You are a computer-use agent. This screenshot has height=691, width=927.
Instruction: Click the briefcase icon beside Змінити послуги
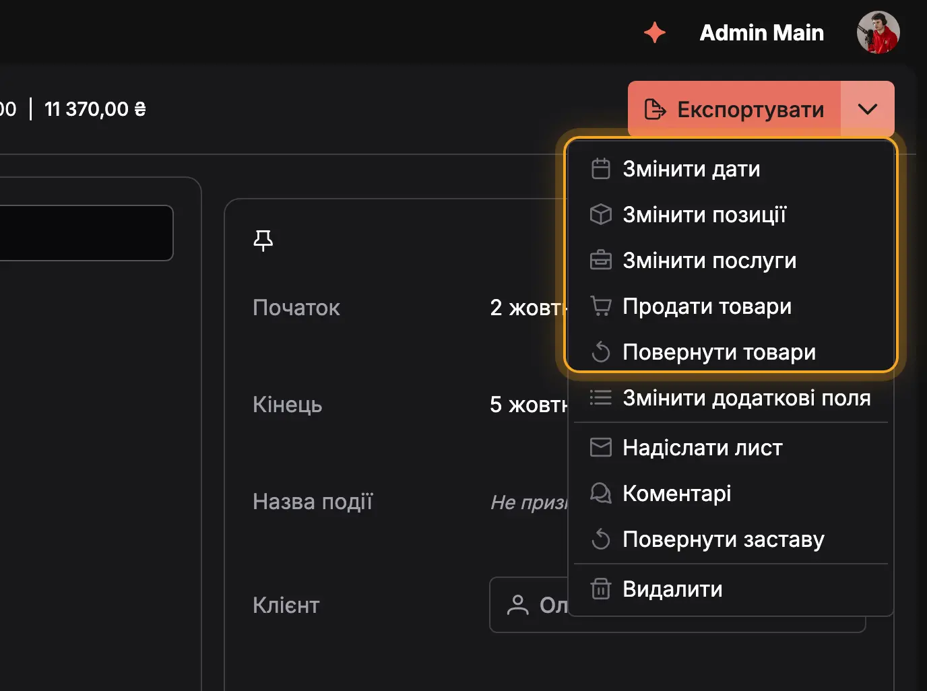pyautogui.click(x=600, y=260)
